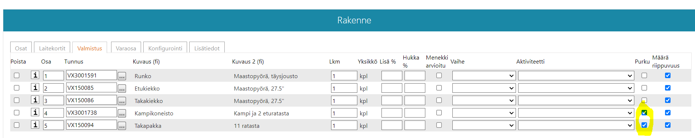Open lookup ellipsis button beside VX3001591
The image size is (695, 138).
coord(122,76)
